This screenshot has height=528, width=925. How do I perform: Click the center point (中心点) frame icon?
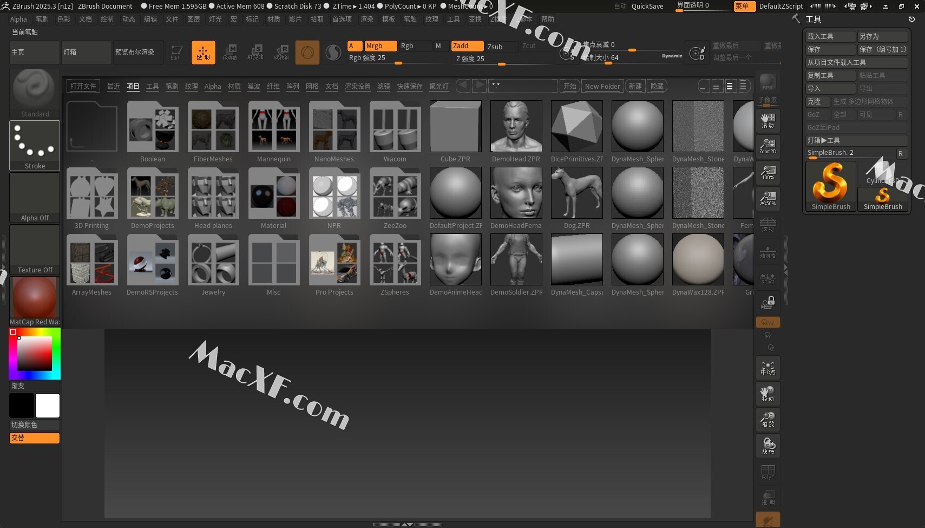click(x=768, y=368)
